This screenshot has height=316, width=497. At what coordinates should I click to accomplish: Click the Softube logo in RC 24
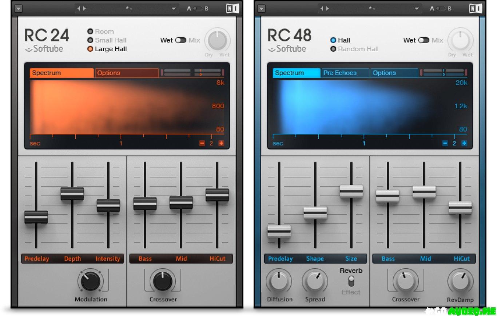pyautogui.click(x=44, y=49)
